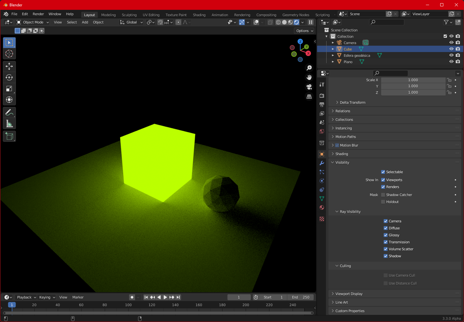
Task: Click the outliner search field
Action: (x=387, y=22)
